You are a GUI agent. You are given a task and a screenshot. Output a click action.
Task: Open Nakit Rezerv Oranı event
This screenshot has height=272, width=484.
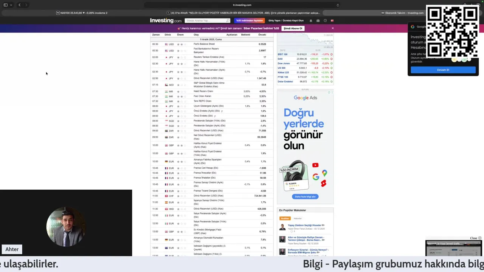click(x=203, y=91)
